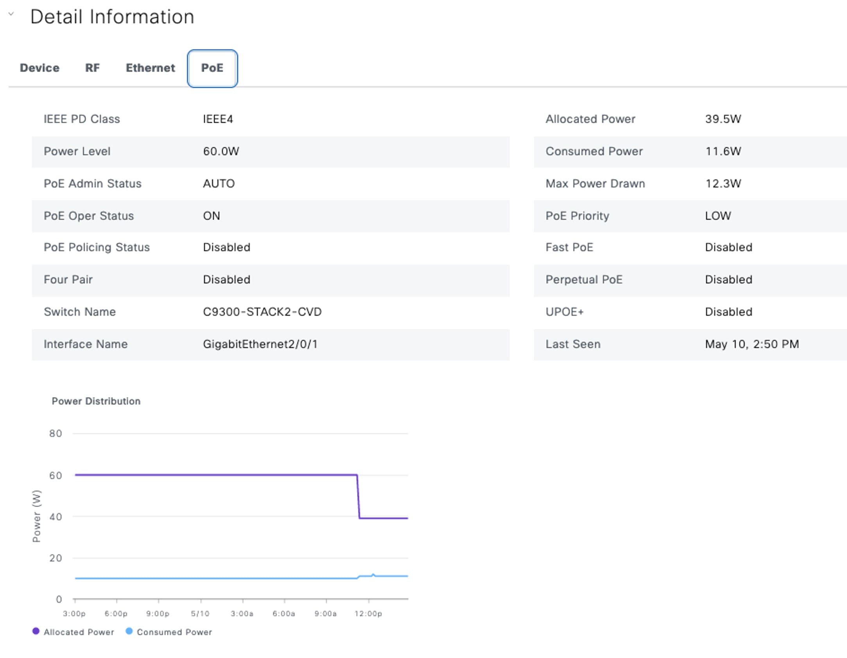Viewport: 847px width, 658px height.
Task: Click the blue consumed power line
Action: click(215, 578)
